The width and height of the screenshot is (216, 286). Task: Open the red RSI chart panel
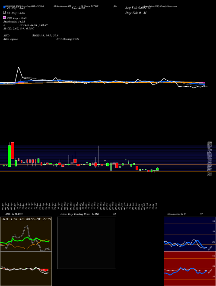coord(190,269)
